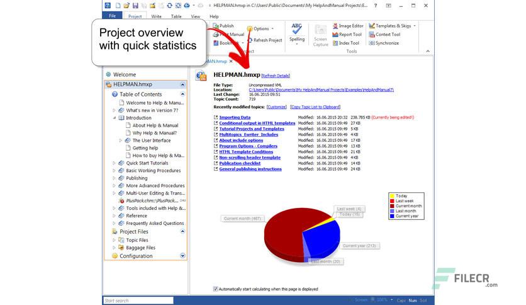Click Copy Topic List to Clipboard link

click(315, 107)
